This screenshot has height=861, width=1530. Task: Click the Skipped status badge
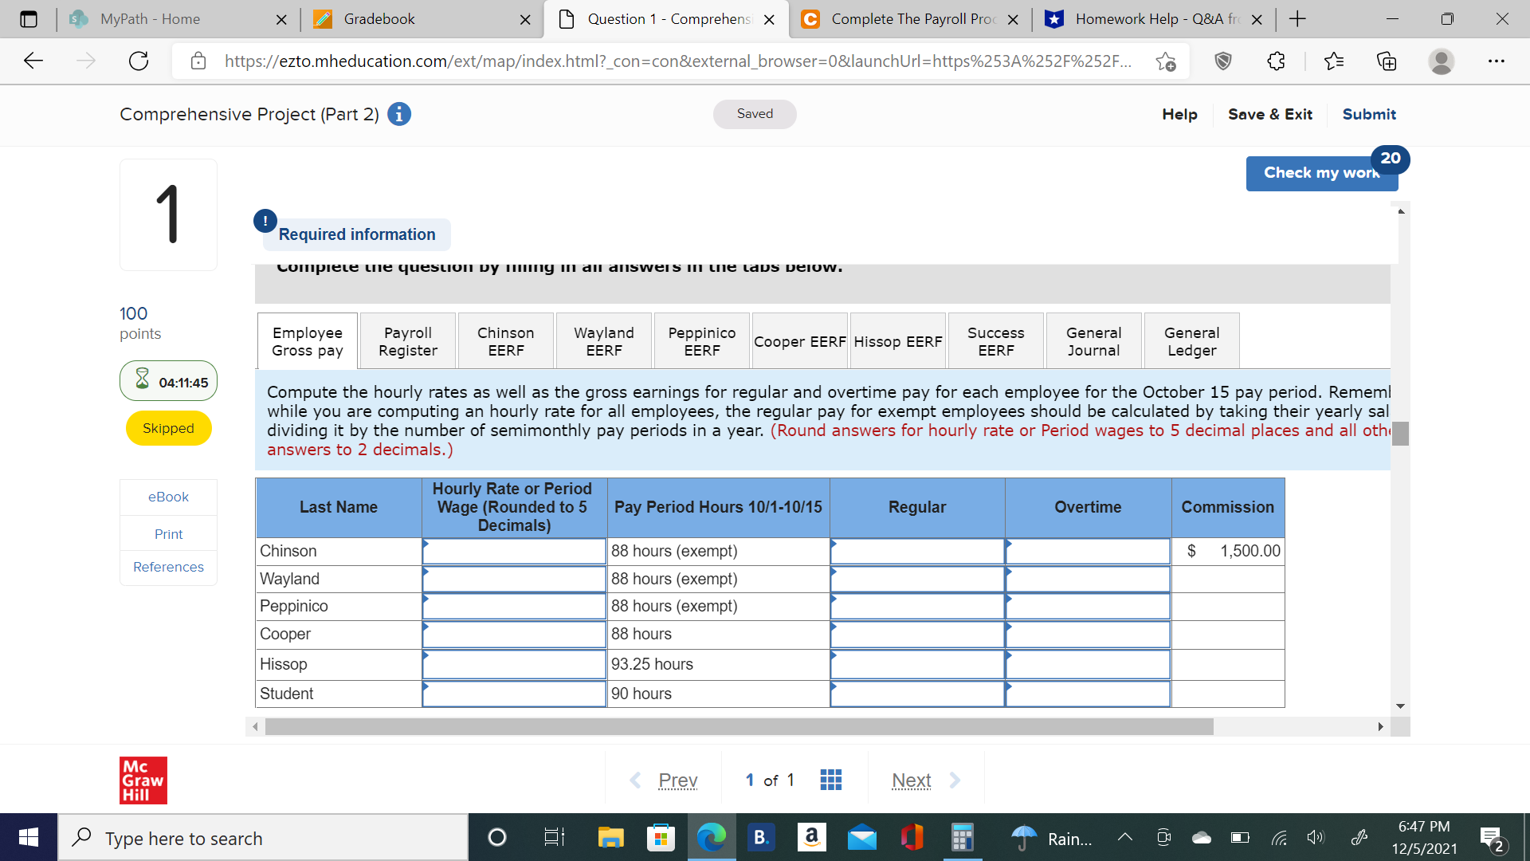(168, 428)
